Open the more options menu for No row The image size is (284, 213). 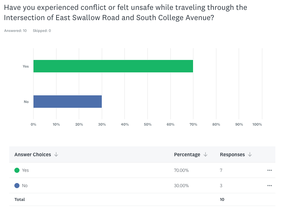click(x=270, y=186)
